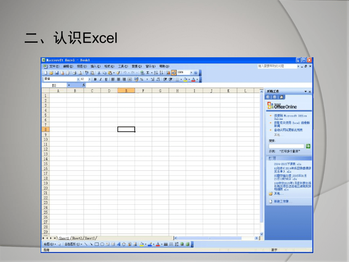The height and width of the screenshot is (262, 349).
Task: Open the 工具 (Tools) menu
Action: click(x=123, y=66)
